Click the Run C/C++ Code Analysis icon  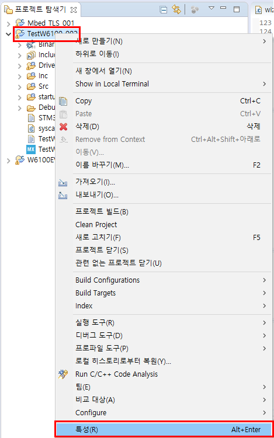point(63,374)
